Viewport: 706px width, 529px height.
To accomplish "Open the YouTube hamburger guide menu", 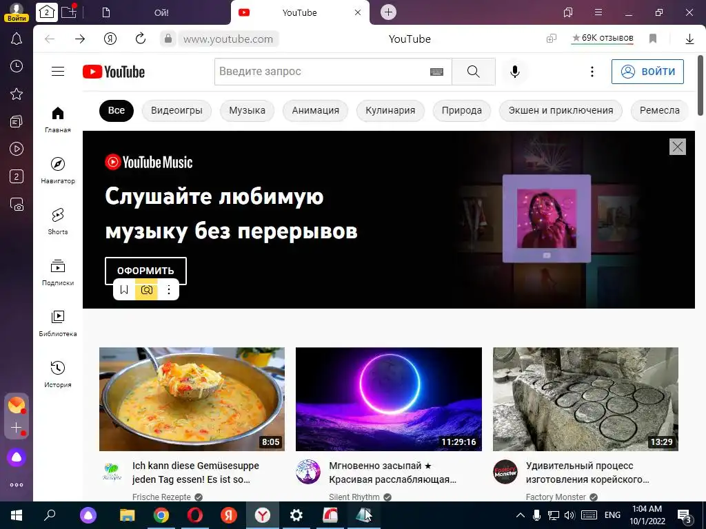I will 58,72.
